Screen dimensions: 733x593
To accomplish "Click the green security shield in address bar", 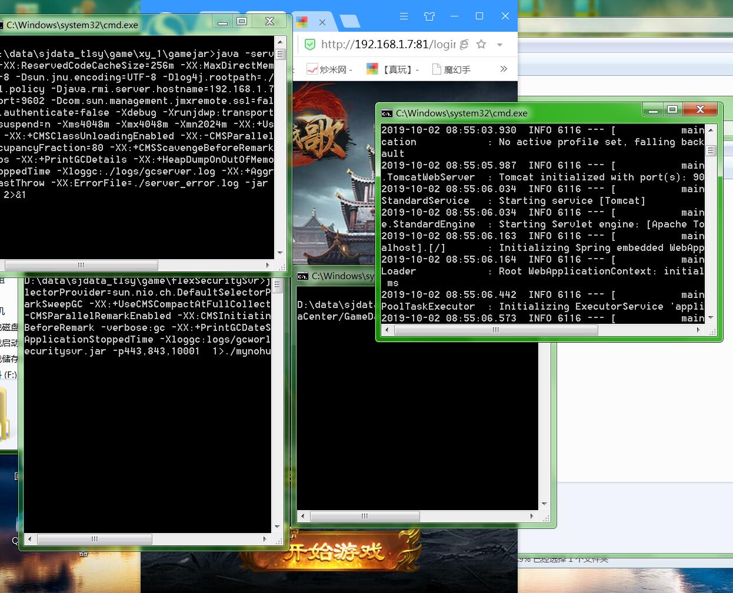I will pos(309,45).
